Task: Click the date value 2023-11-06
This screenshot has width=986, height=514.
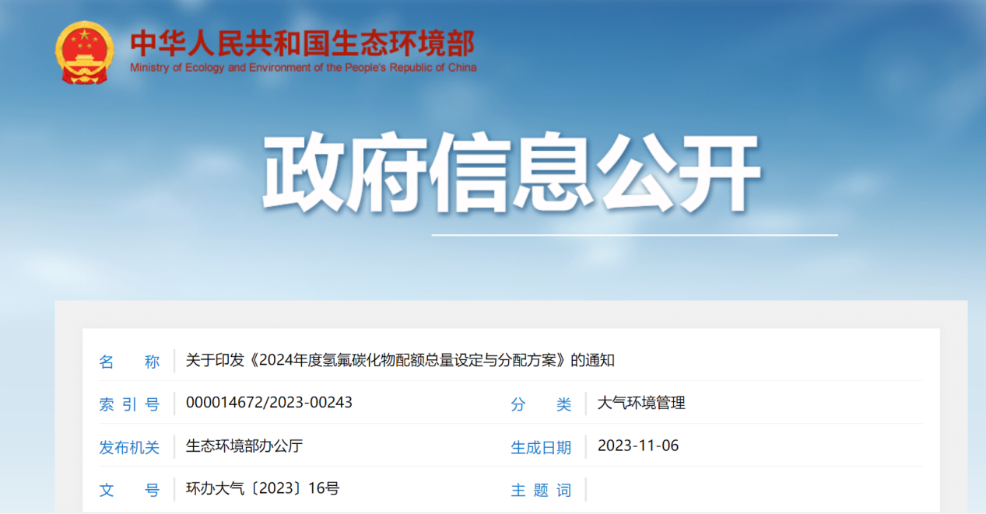Action: (638, 446)
